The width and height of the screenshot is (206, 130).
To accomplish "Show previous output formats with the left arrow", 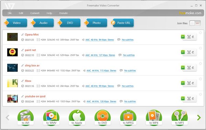I will pos(8,118).
